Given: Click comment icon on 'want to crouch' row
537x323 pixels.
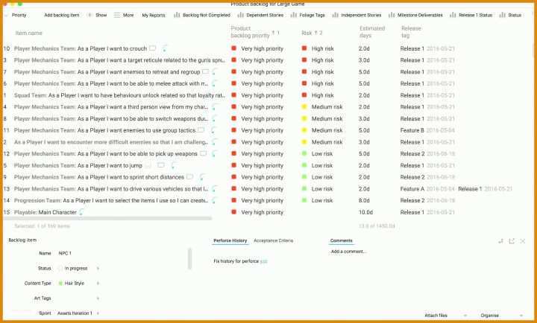Looking at the screenshot, I should coord(152,48).
